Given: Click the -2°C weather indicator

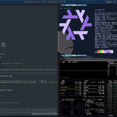Looking at the screenshot, I should click(x=61, y=2).
